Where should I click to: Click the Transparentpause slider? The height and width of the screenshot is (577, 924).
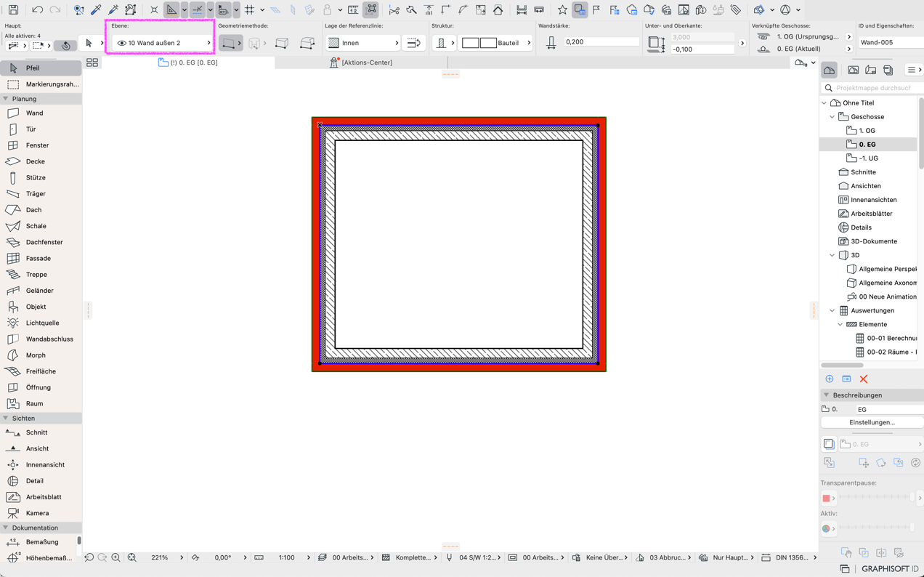coord(877,498)
